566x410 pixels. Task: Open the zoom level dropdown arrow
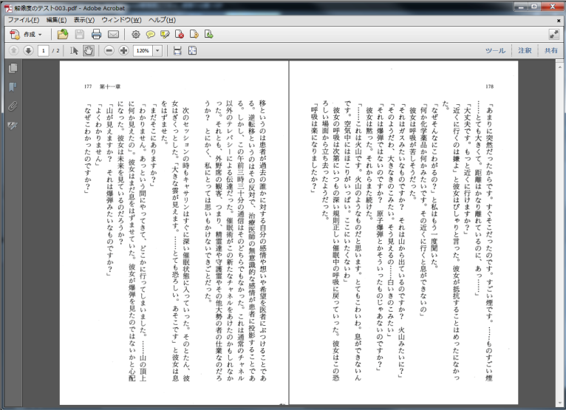157,50
